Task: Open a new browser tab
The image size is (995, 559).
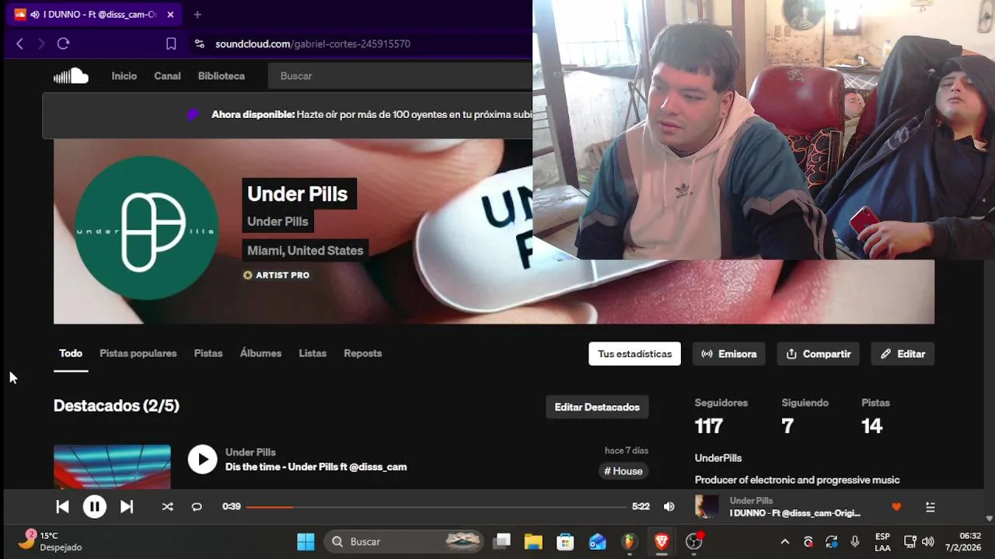Action: point(197,14)
